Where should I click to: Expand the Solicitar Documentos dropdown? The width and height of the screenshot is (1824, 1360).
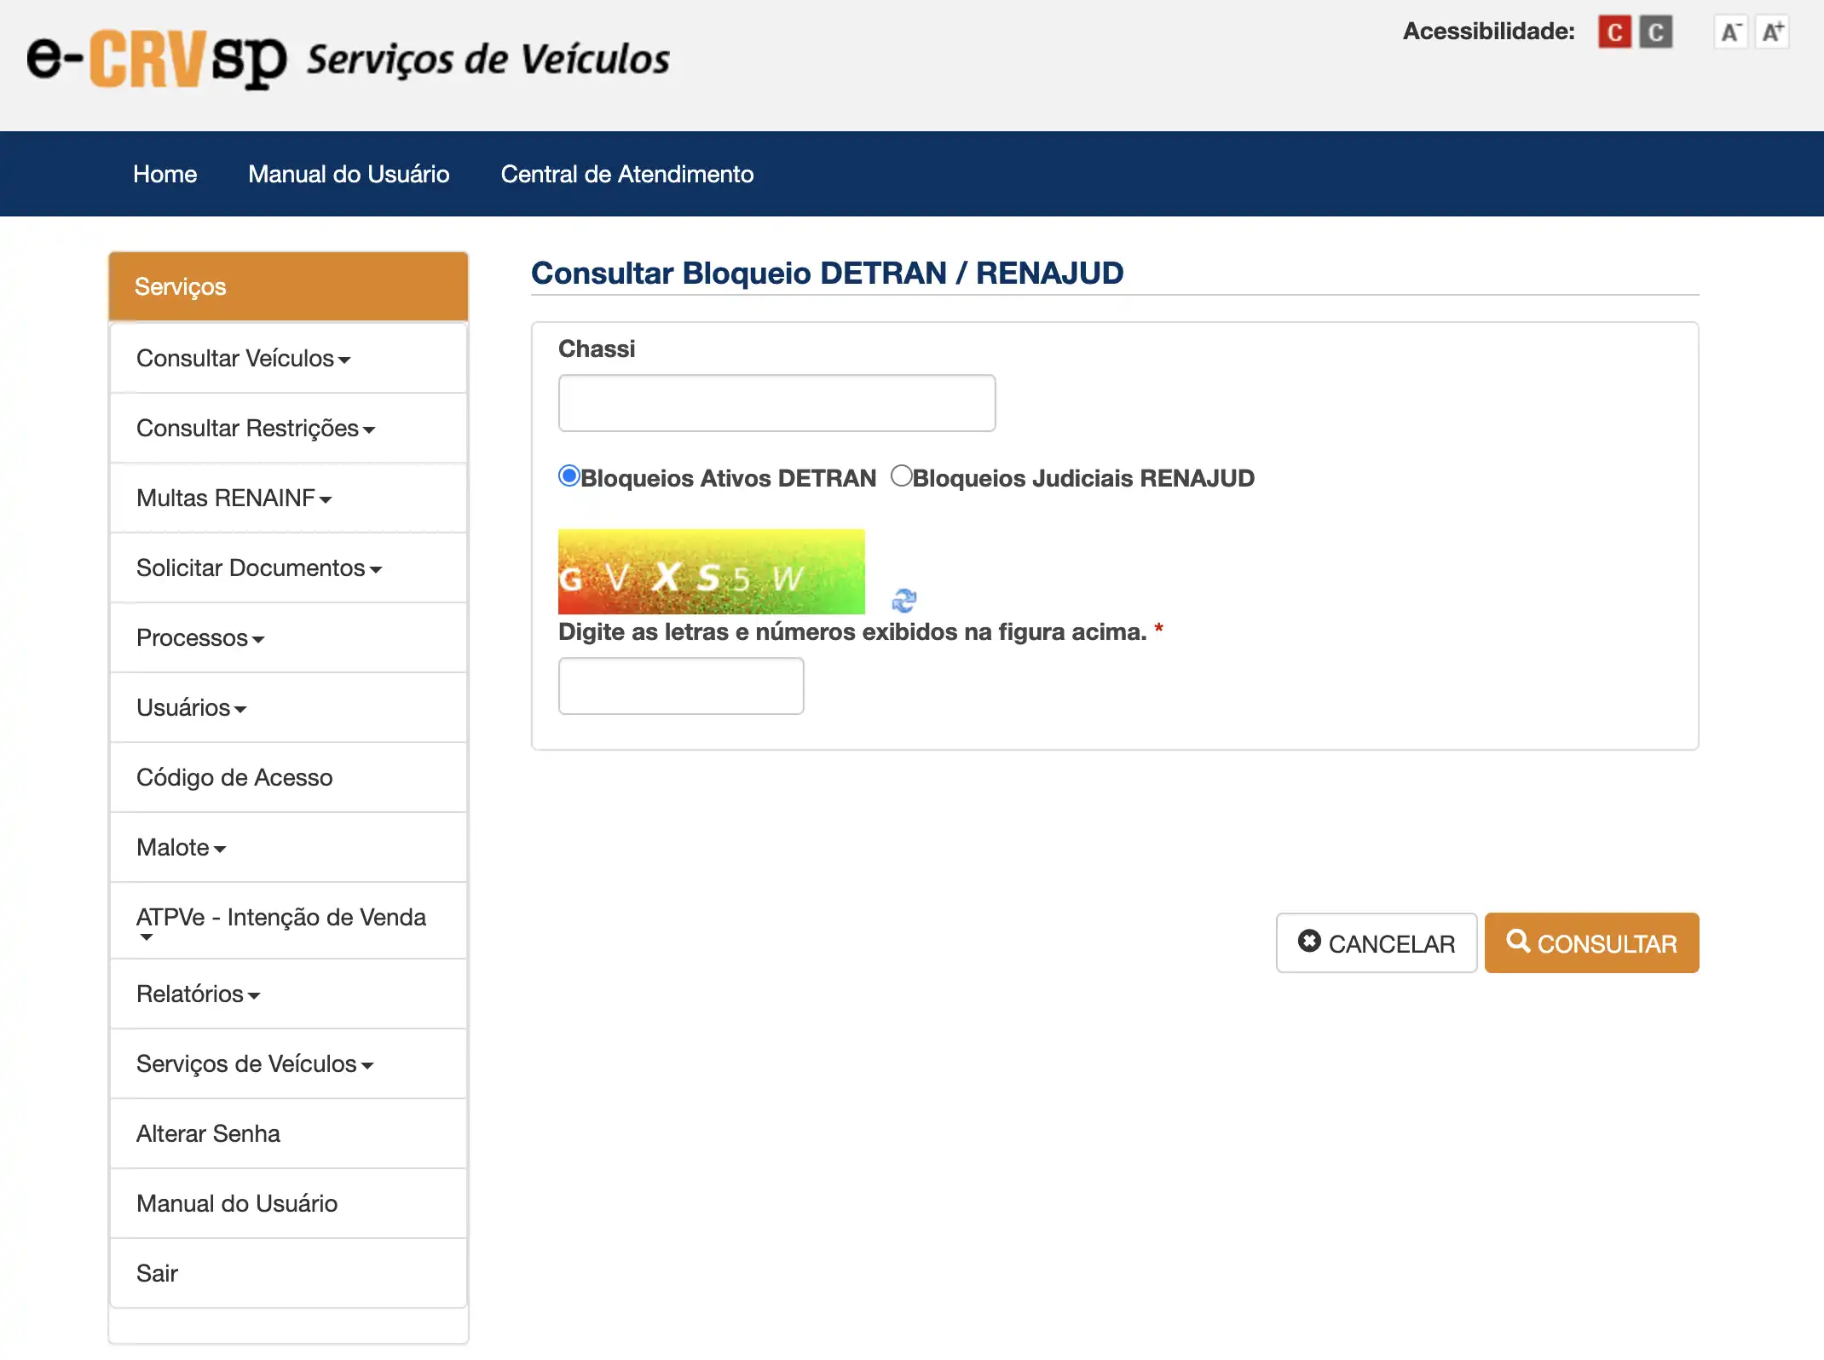click(x=258, y=568)
